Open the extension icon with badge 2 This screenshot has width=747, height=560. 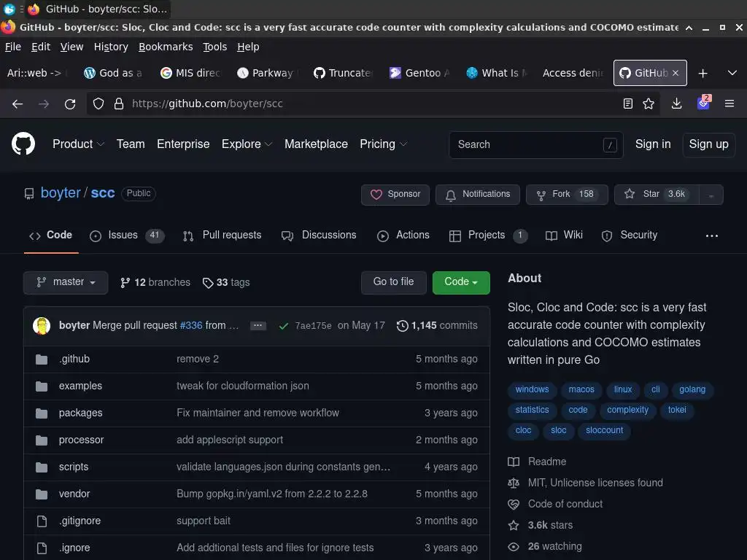[x=704, y=102]
